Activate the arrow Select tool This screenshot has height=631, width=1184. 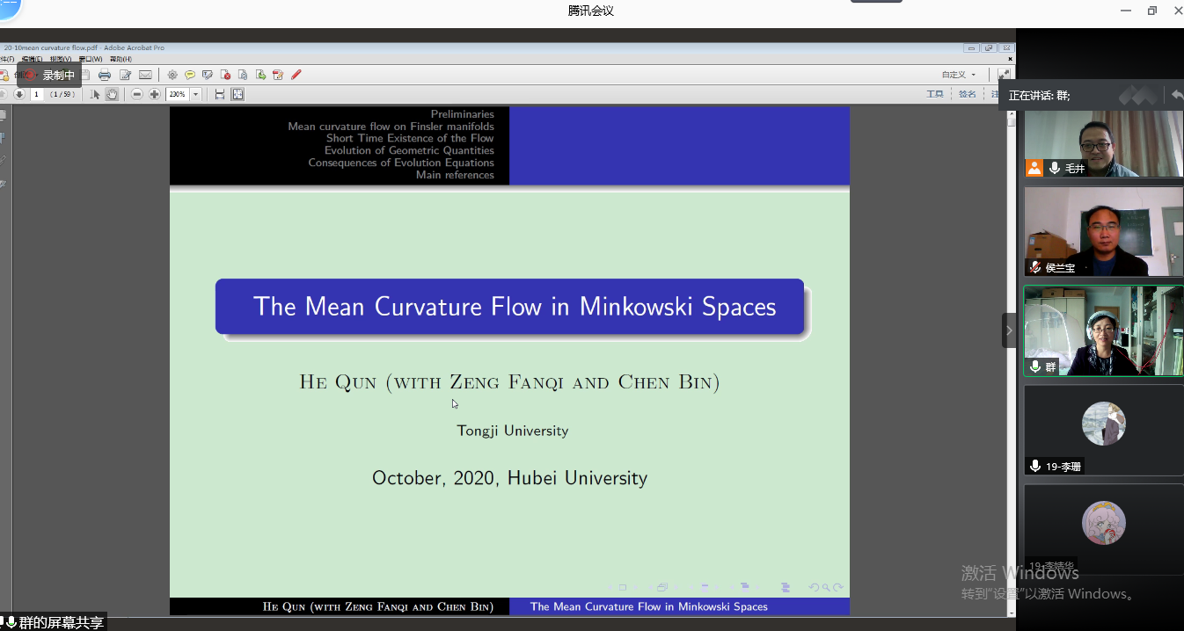pos(96,94)
